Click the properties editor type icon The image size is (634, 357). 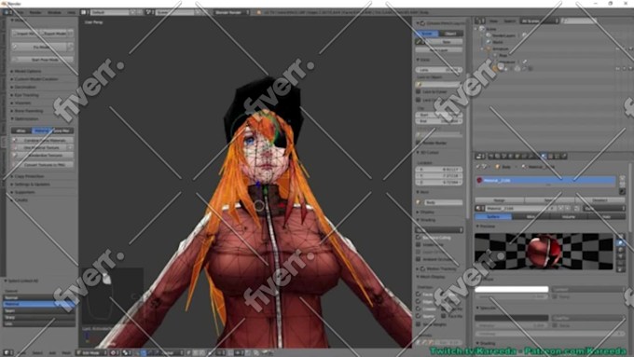tap(480, 156)
